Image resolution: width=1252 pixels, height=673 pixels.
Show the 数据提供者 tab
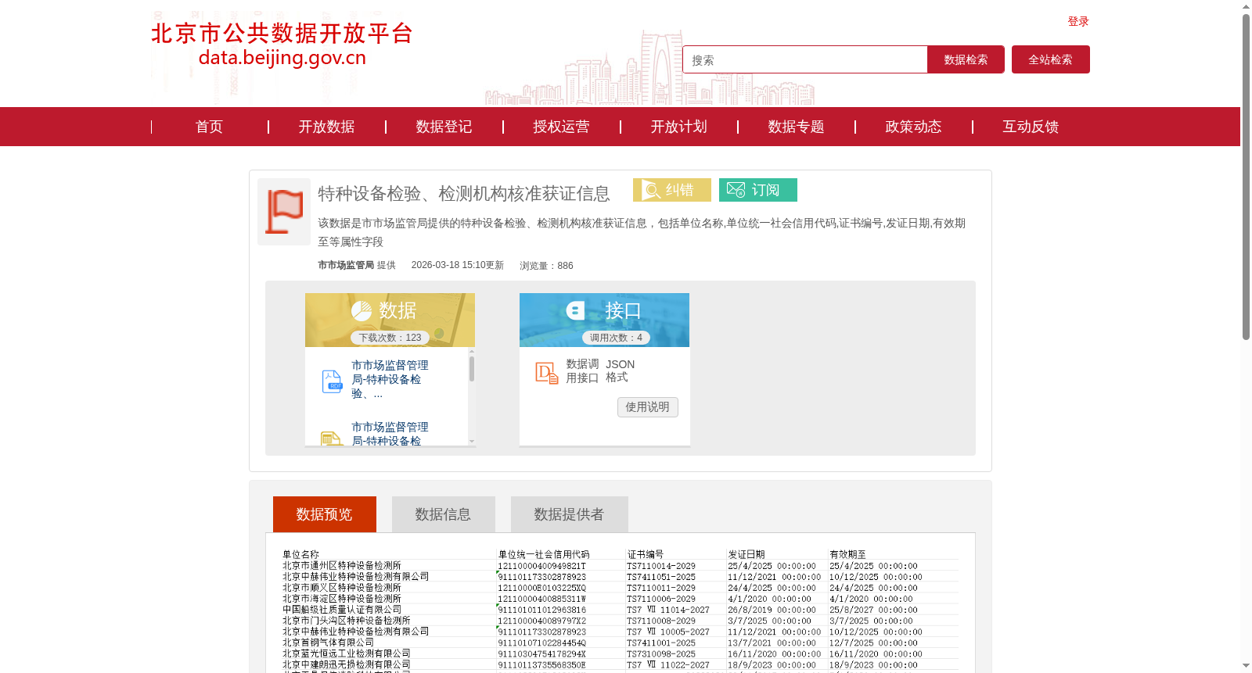point(570,514)
